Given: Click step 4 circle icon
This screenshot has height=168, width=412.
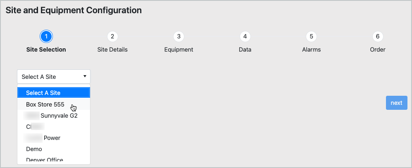Looking at the screenshot, I should [245, 37].
